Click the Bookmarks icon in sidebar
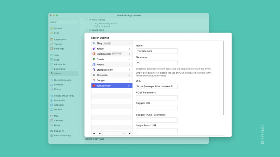The height and width of the screenshot is (157, 280). 52,69
